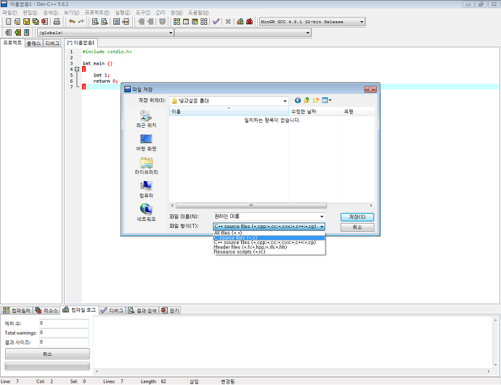
Task: Select Resource scripts (*.rc) option
Action: tap(269, 252)
